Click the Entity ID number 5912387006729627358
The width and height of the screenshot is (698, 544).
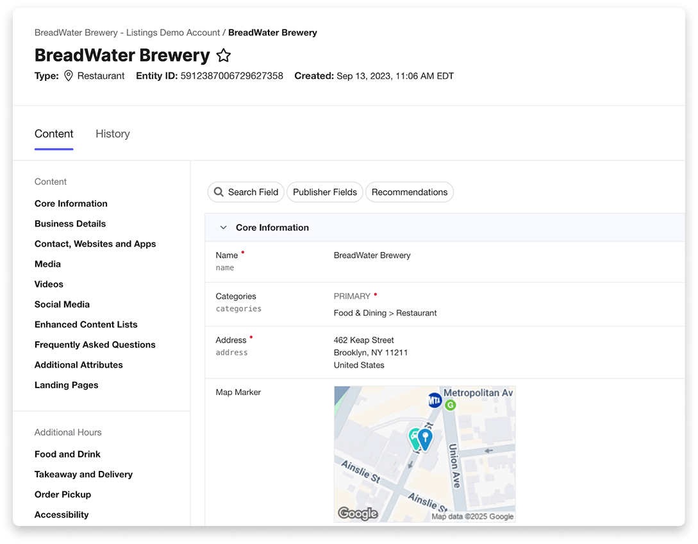click(231, 76)
